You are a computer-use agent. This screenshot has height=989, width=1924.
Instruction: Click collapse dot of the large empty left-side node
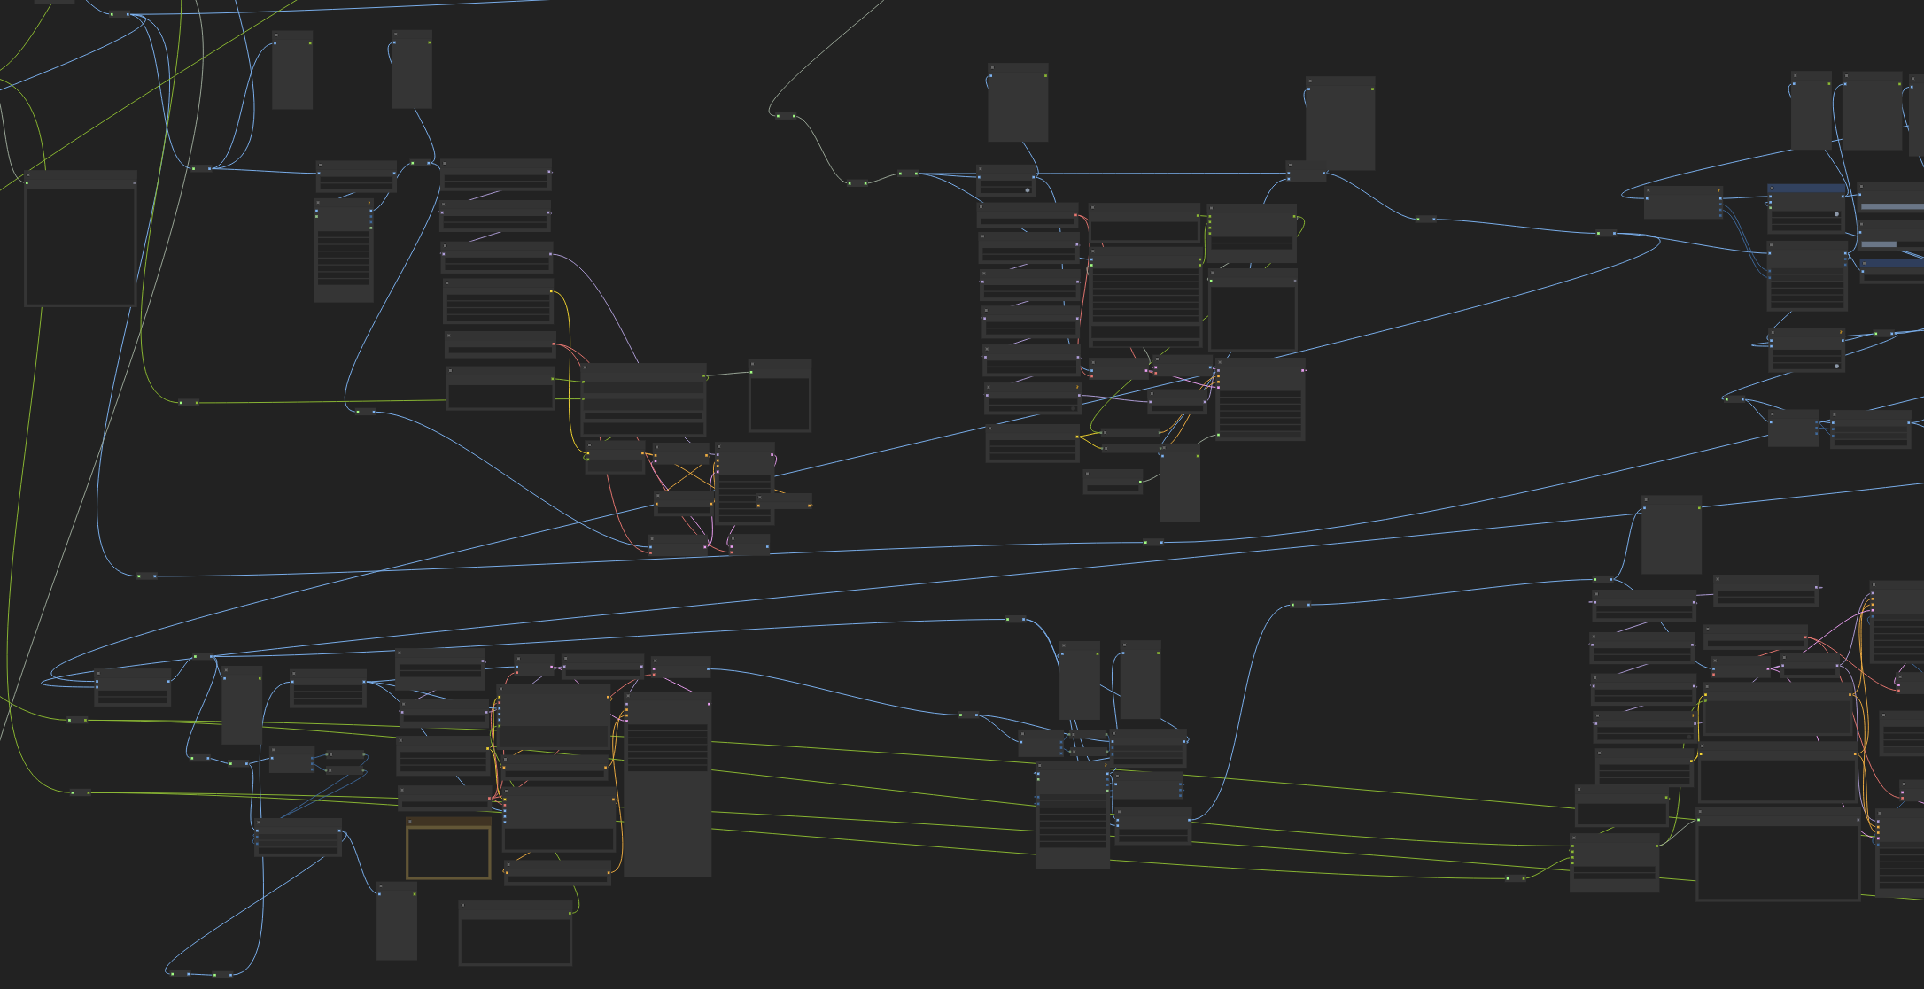(x=29, y=175)
